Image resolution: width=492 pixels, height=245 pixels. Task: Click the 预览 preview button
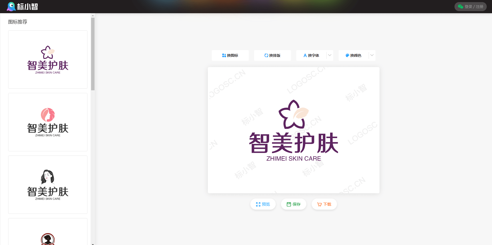pyautogui.click(x=263, y=204)
